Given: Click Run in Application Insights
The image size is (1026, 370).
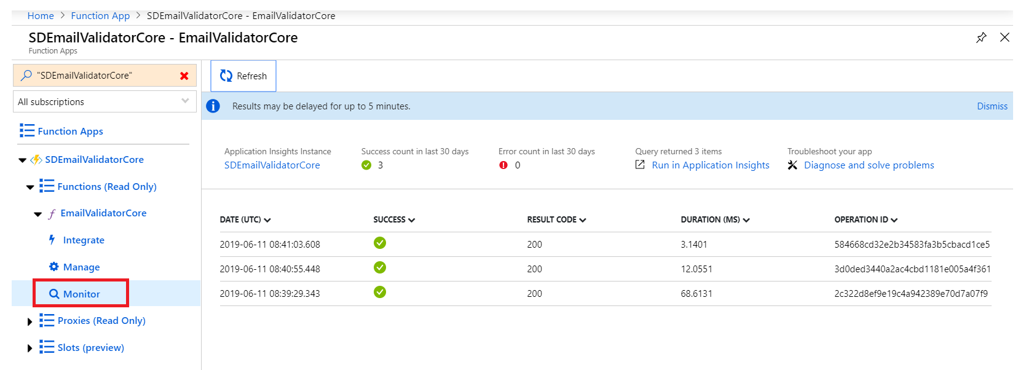Looking at the screenshot, I should [711, 165].
